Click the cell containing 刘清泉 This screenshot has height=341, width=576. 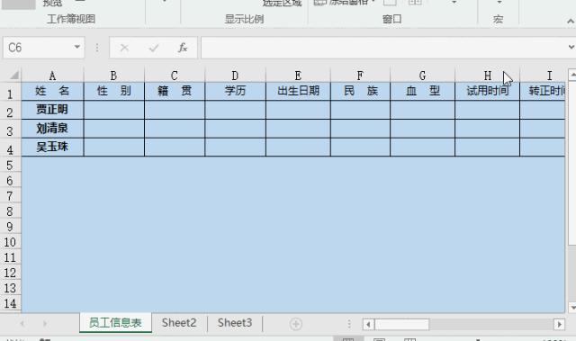pyautogui.click(x=52, y=128)
